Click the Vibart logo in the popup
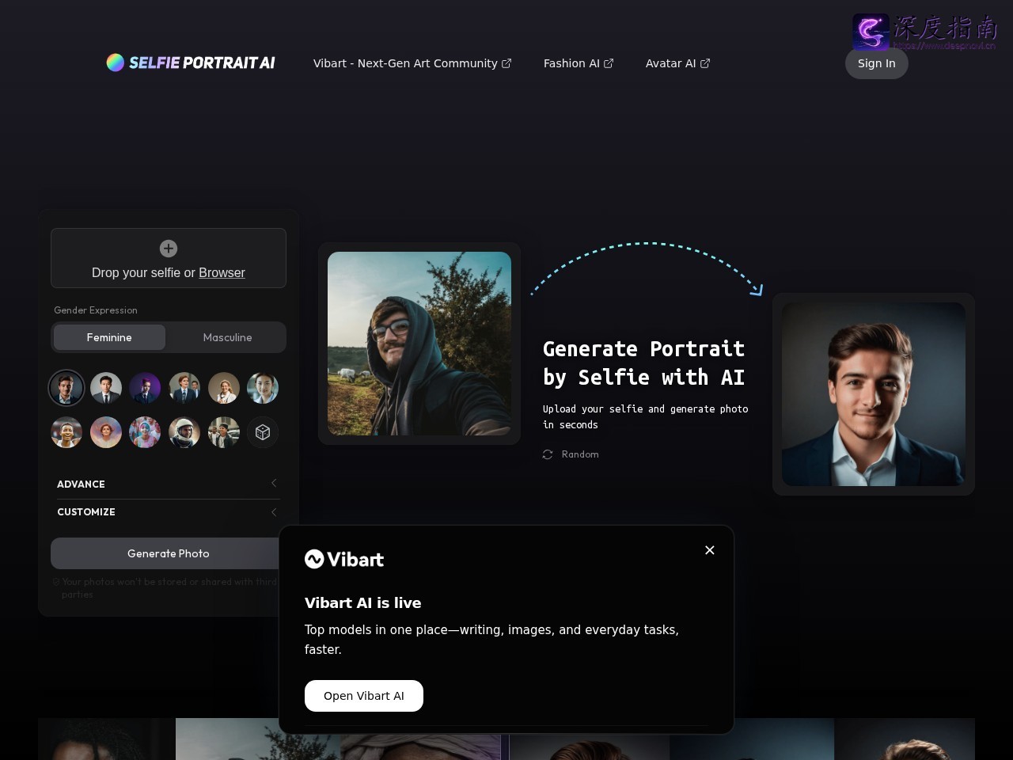The width and height of the screenshot is (1013, 760). click(x=344, y=560)
